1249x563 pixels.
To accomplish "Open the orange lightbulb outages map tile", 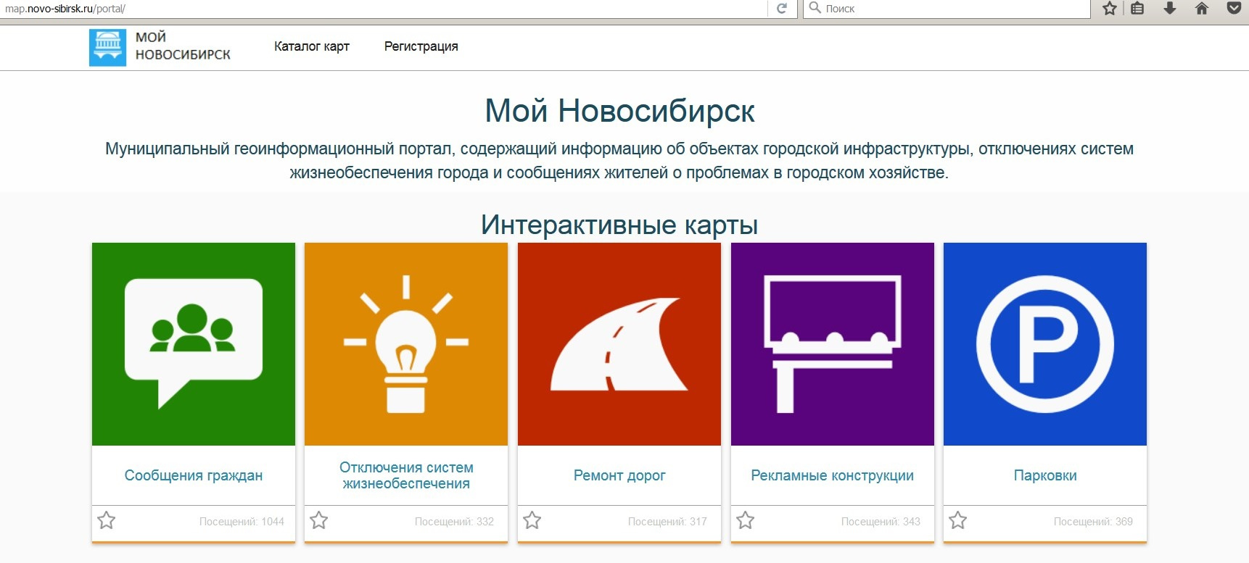I will (406, 344).
